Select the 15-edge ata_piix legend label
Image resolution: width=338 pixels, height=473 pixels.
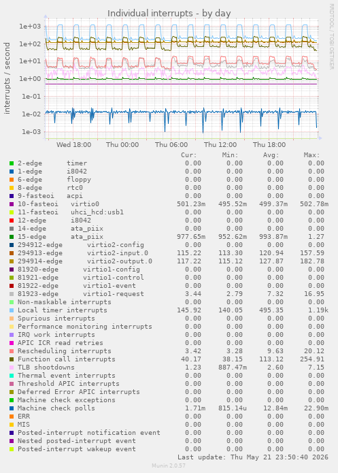pyautogui.click(x=61, y=237)
